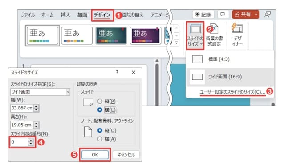Apply the dark teal theme

coord(111,35)
